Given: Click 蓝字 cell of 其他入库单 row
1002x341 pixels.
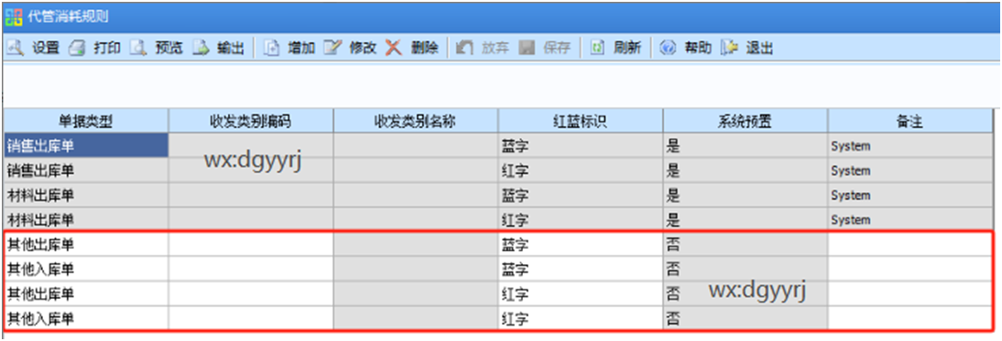Looking at the screenshot, I should click(x=581, y=269).
